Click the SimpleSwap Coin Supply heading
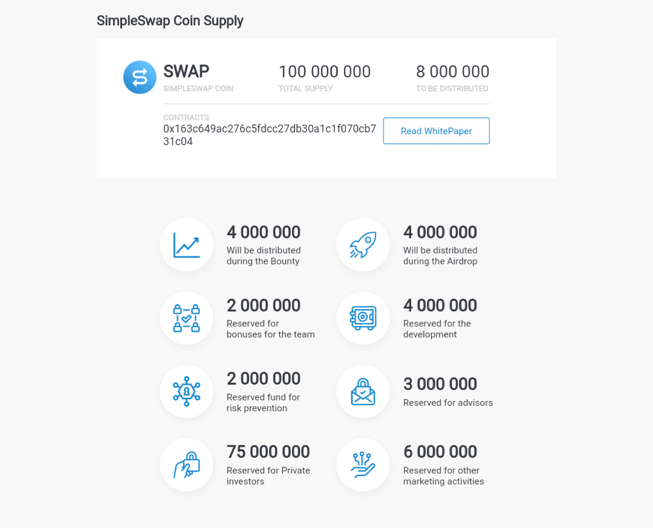Image resolution: width=653 pixels, height=528 pixels. click(x=170, y=21)
